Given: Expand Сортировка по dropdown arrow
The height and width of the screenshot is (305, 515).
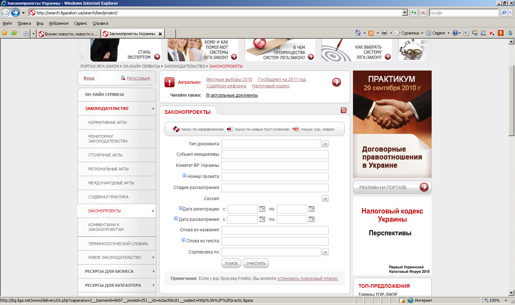Looking at the screenshot, I should [325, 252].
